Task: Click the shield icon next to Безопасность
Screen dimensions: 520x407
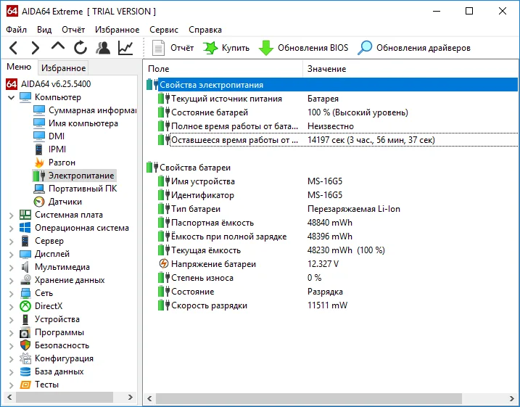Action: click(25, 345)
